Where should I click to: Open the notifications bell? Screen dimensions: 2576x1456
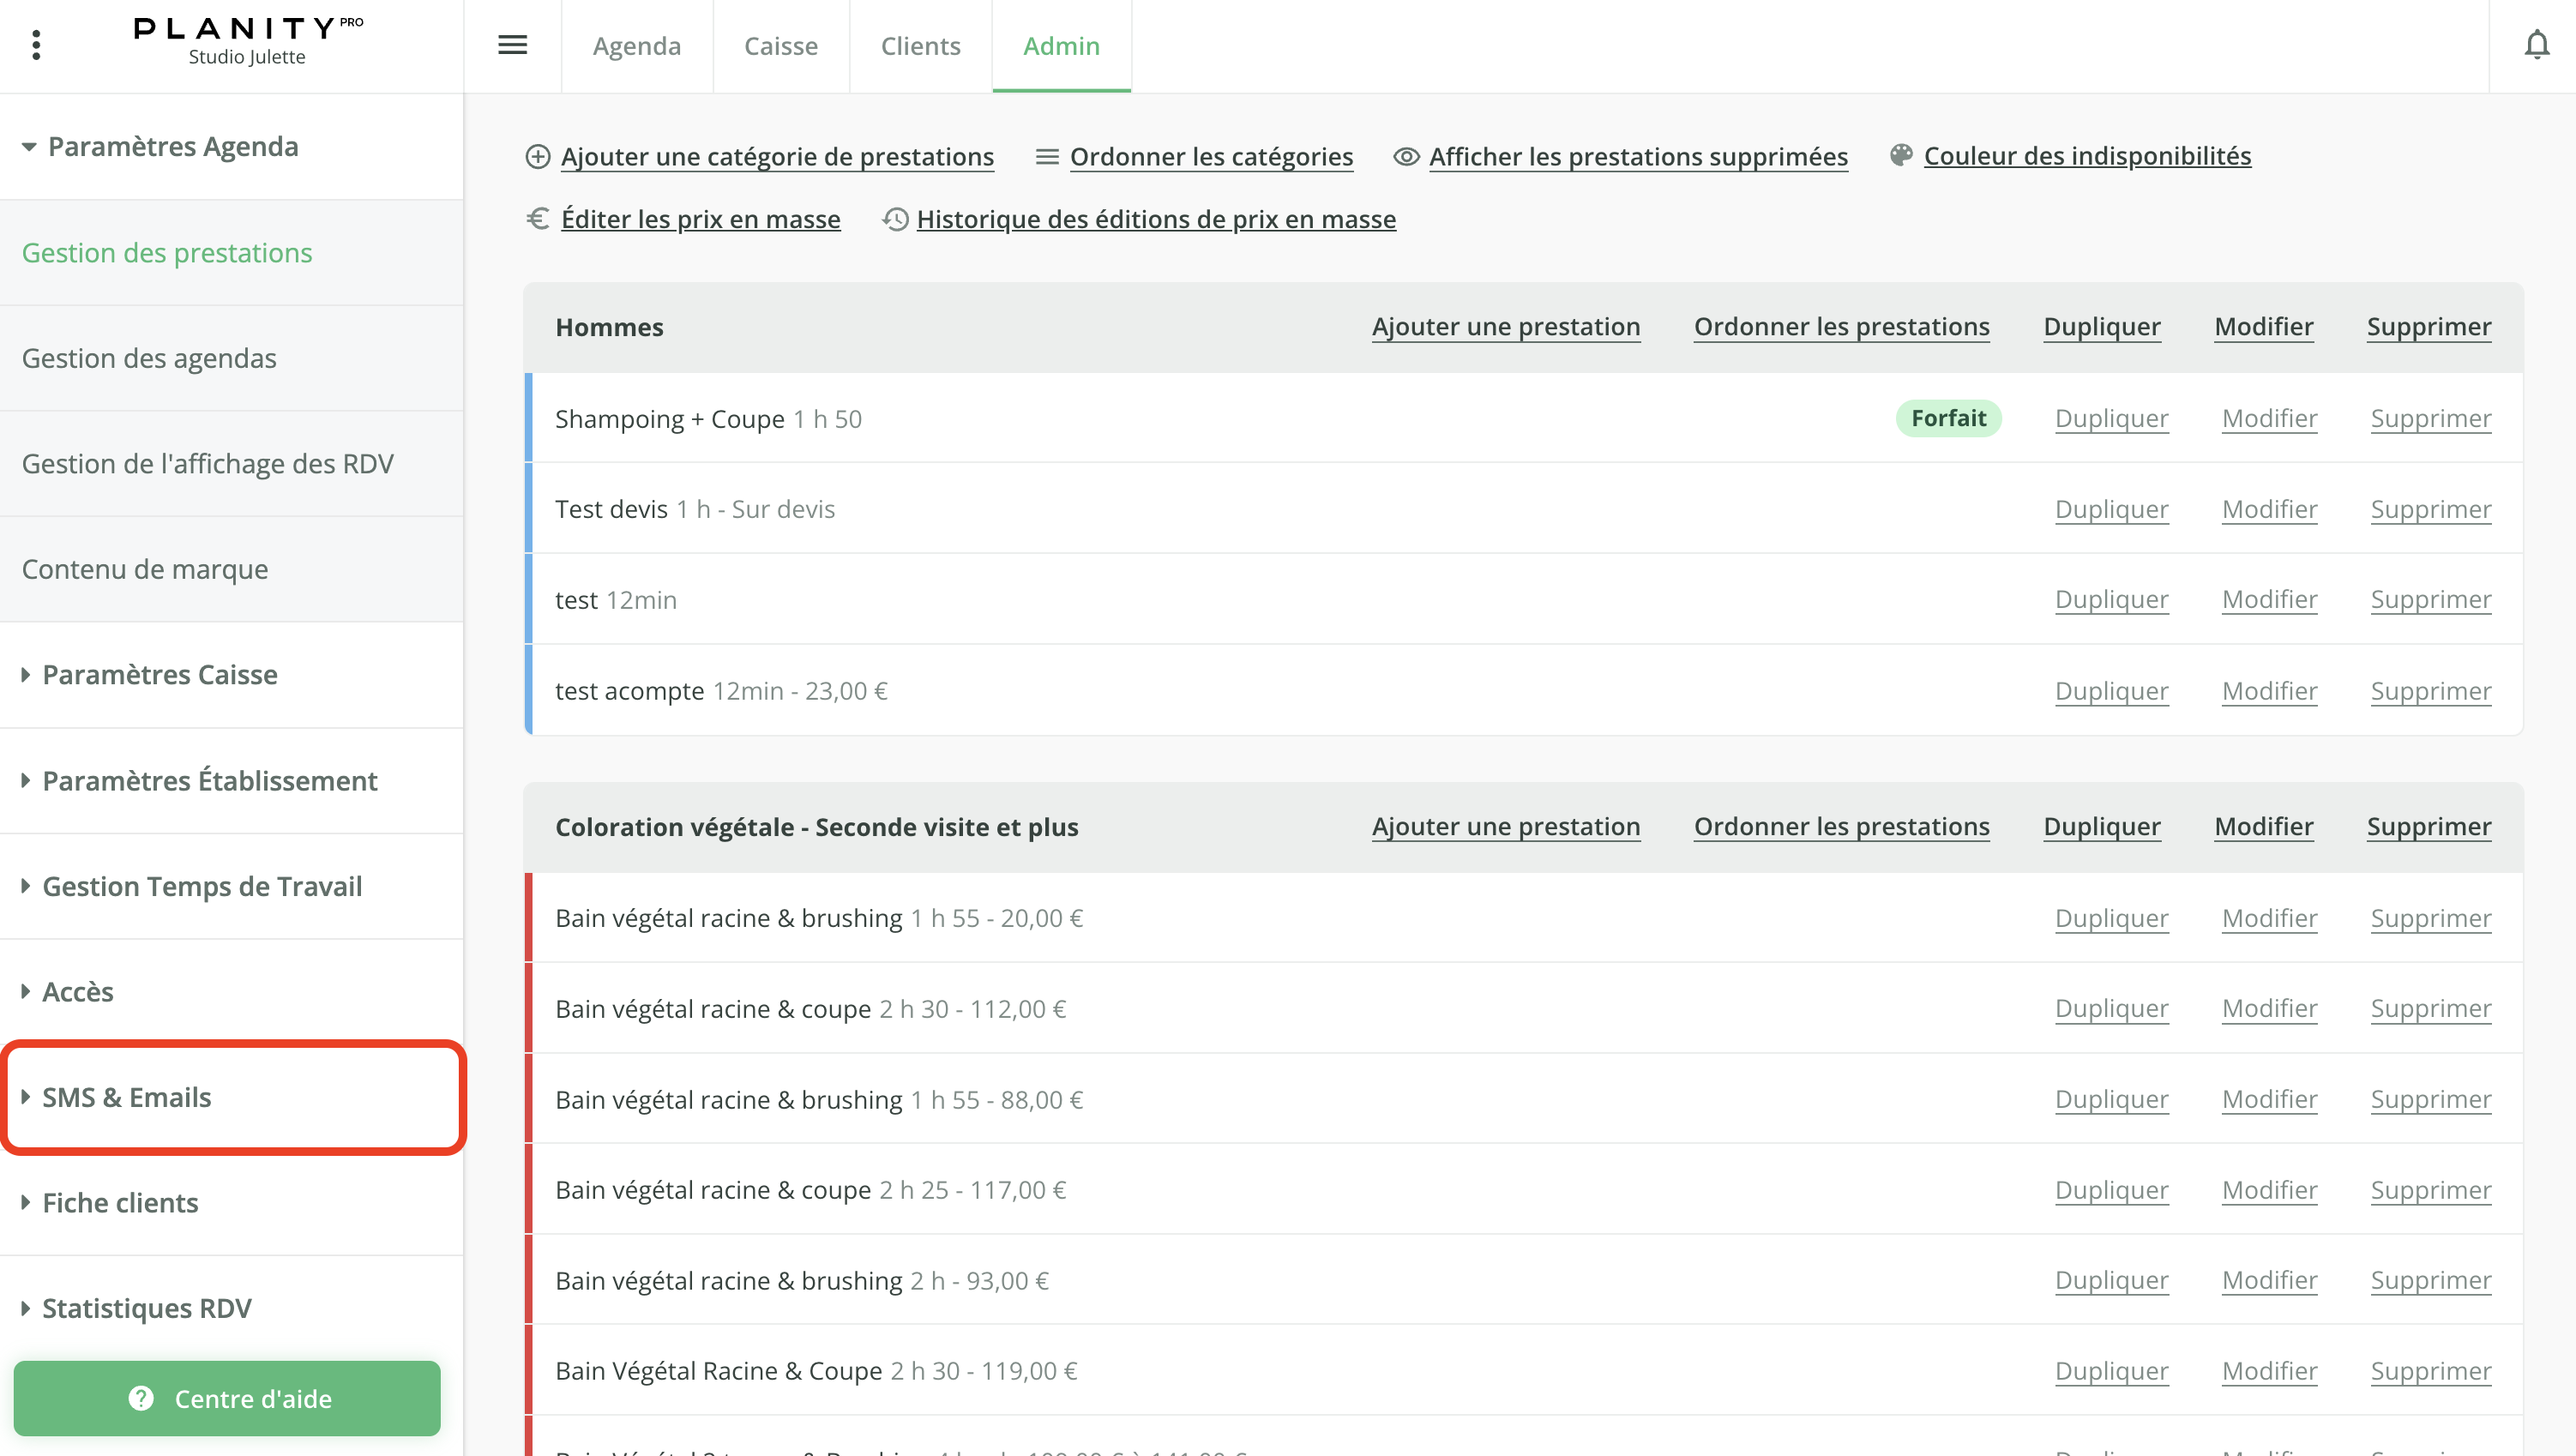point(2537,45)
